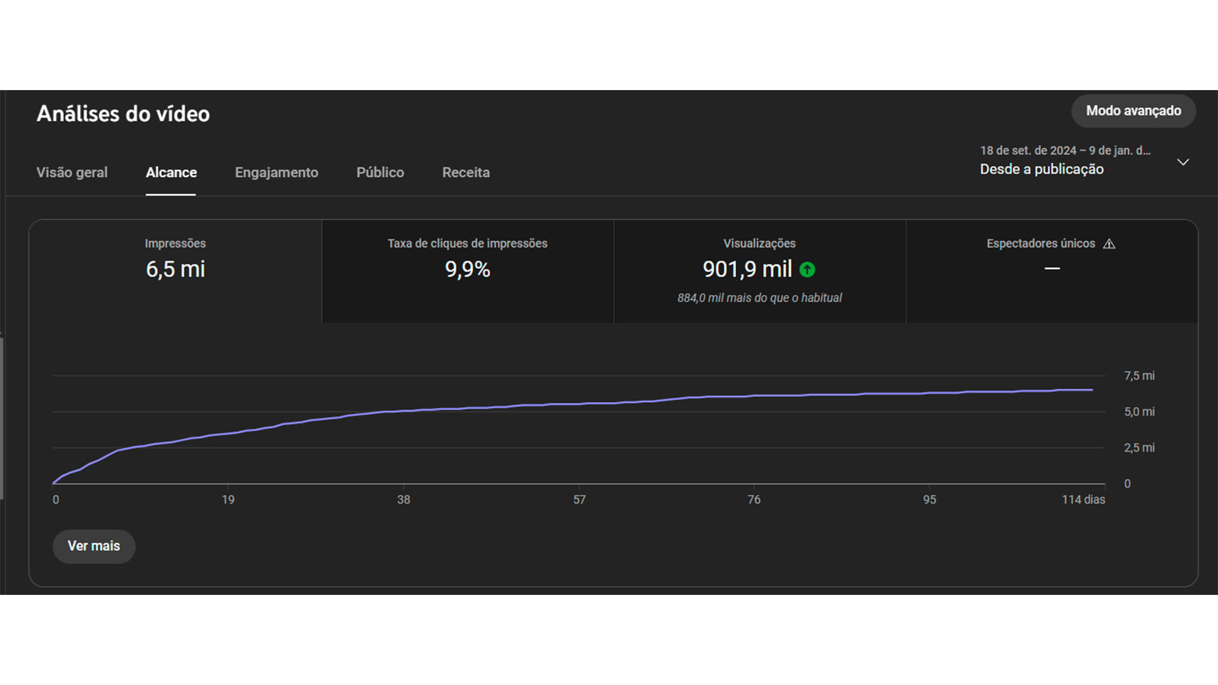The width and height of the screenshot is (1218, 685).
Task: Select the Espectadores únicos metric card
Action: pos(1052,271)
